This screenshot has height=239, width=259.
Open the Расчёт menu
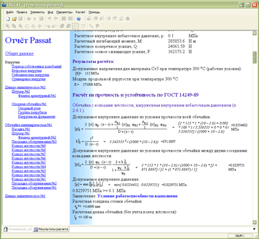coord(81,12)
